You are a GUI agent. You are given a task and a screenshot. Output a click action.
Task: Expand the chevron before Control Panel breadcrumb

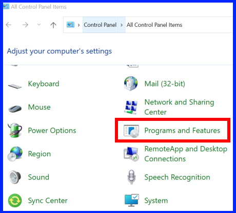pos(78,25)
